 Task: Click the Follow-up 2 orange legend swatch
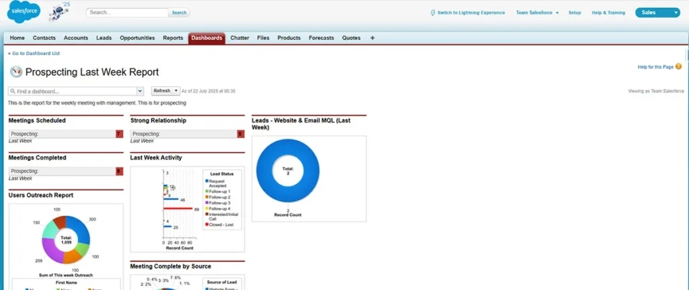(207, 197)
